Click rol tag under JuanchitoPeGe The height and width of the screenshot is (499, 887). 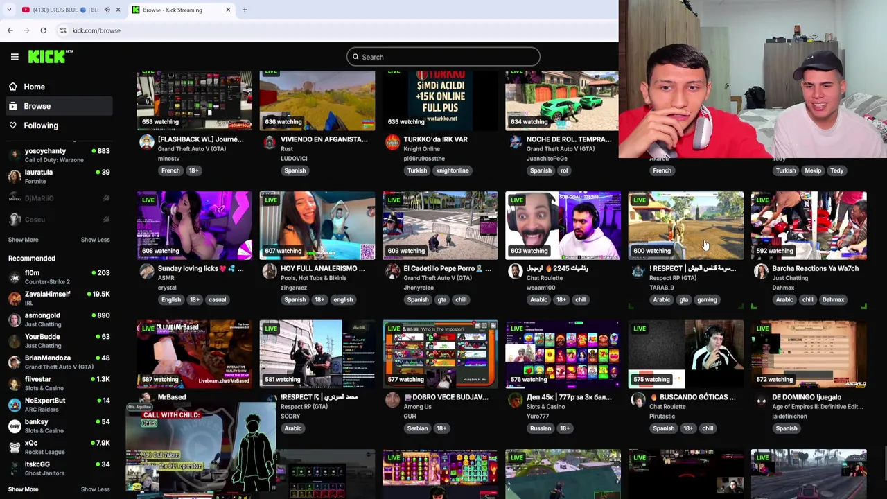pyautogui.click(x=564, y=170)
